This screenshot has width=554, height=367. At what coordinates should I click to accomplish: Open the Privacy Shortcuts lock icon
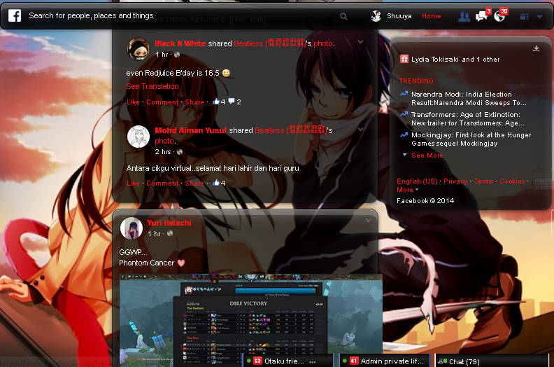525,16
